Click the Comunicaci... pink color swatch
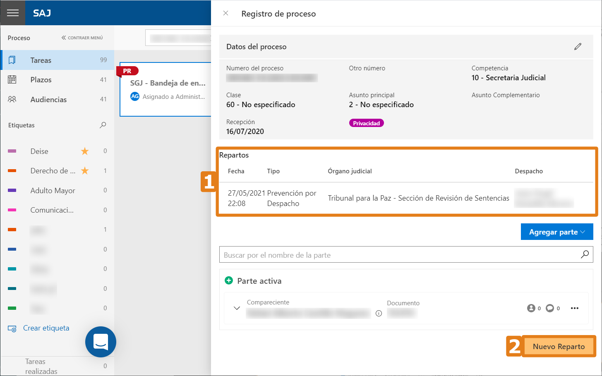Viewport: 602px width, 376px height. coord(12,210)
